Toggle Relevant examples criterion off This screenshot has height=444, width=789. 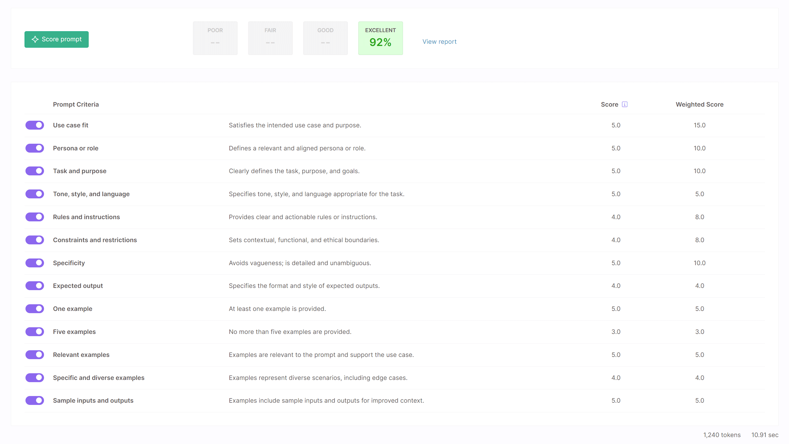click(x=35, y=355)
